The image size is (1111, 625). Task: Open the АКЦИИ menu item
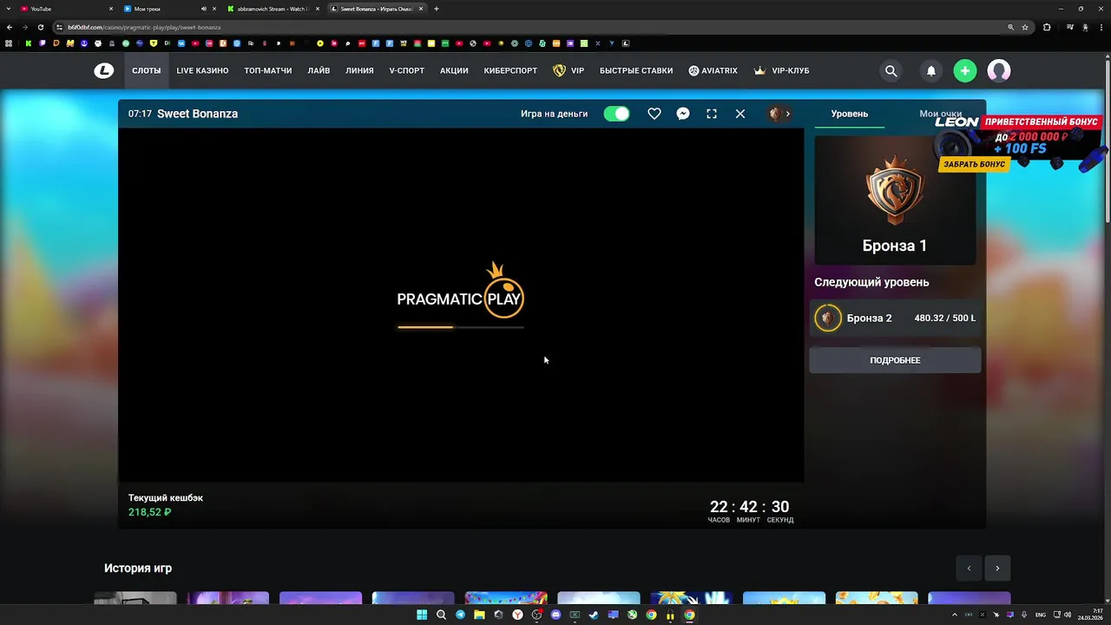pos(454,71)
